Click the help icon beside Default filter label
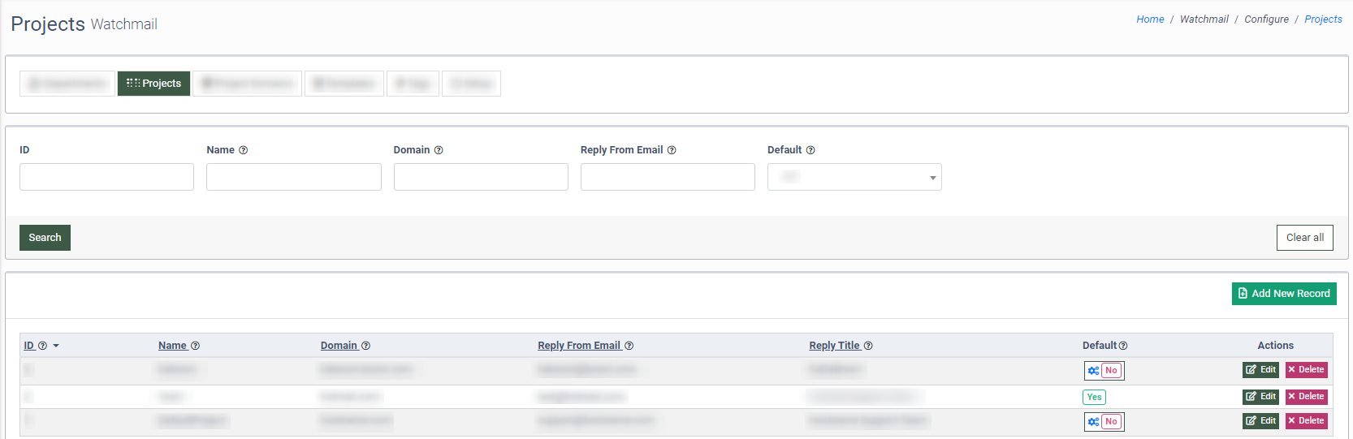Screen dimensions: 1353x439 [x=811, y=150]
